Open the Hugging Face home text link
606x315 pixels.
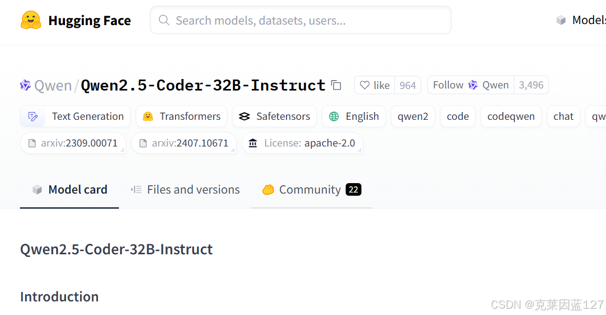pos(89,20)
